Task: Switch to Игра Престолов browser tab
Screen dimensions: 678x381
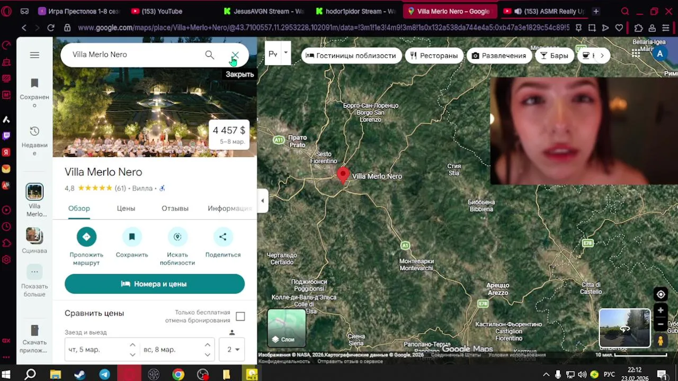Action: (x=79, y=11)
